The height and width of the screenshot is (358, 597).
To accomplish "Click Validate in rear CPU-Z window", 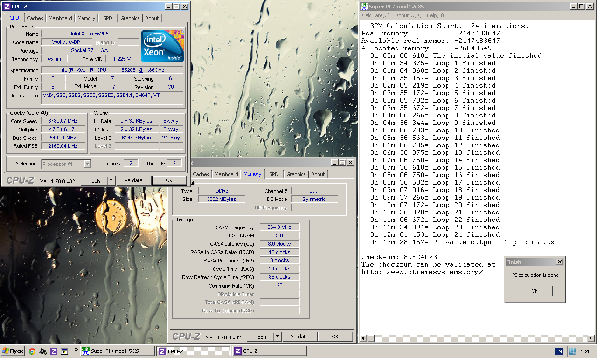I will pyautogui.click(x=299, y=337).
